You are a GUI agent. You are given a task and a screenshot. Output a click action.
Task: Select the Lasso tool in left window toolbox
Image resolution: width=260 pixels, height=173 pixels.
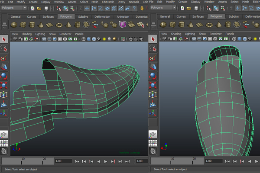pos(4,49)
